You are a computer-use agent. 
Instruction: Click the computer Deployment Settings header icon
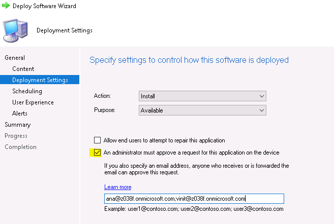(x=16, y=30)
